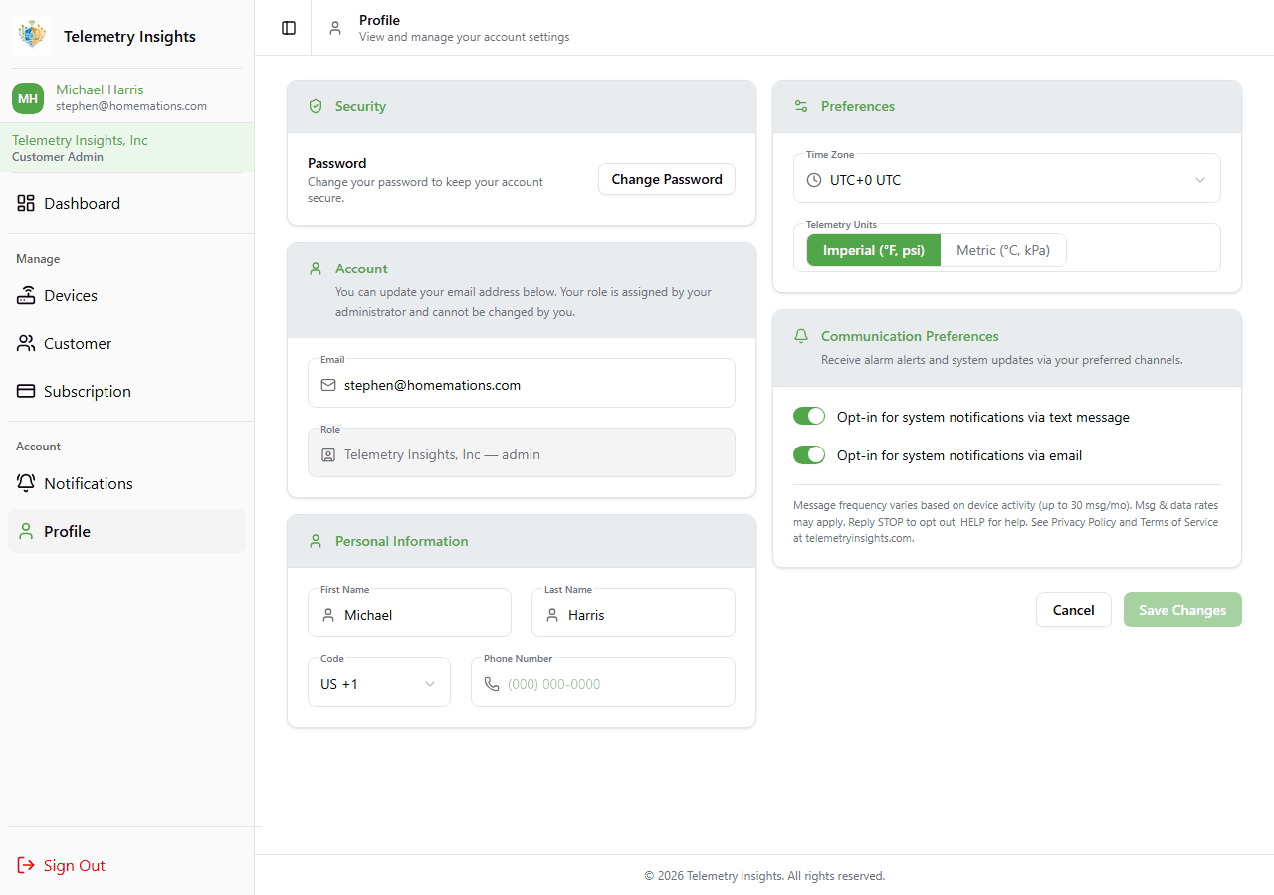1274x895 pixels.
Task: Click the envelope icon in Email field
Action: point(328,385)
